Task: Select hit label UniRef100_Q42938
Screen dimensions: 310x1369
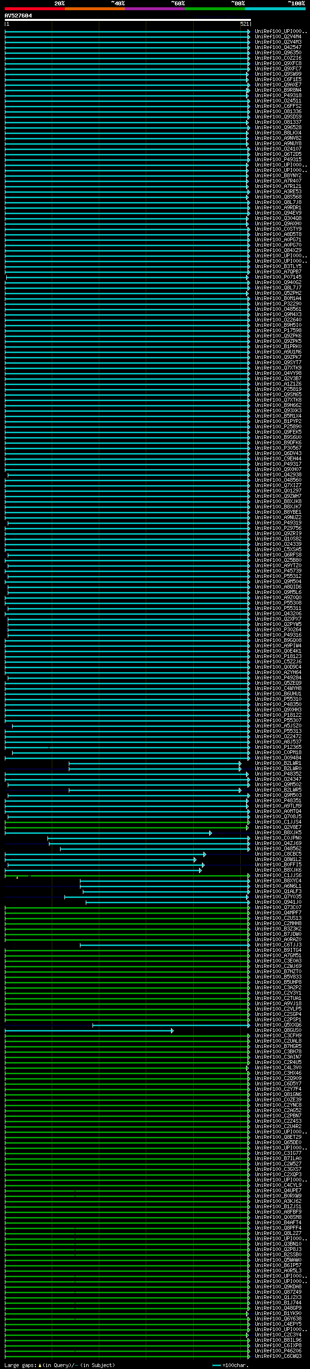Action: 278,474
